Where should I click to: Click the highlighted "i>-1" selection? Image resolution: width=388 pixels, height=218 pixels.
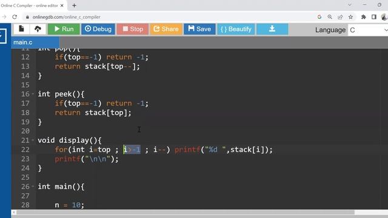132,150
